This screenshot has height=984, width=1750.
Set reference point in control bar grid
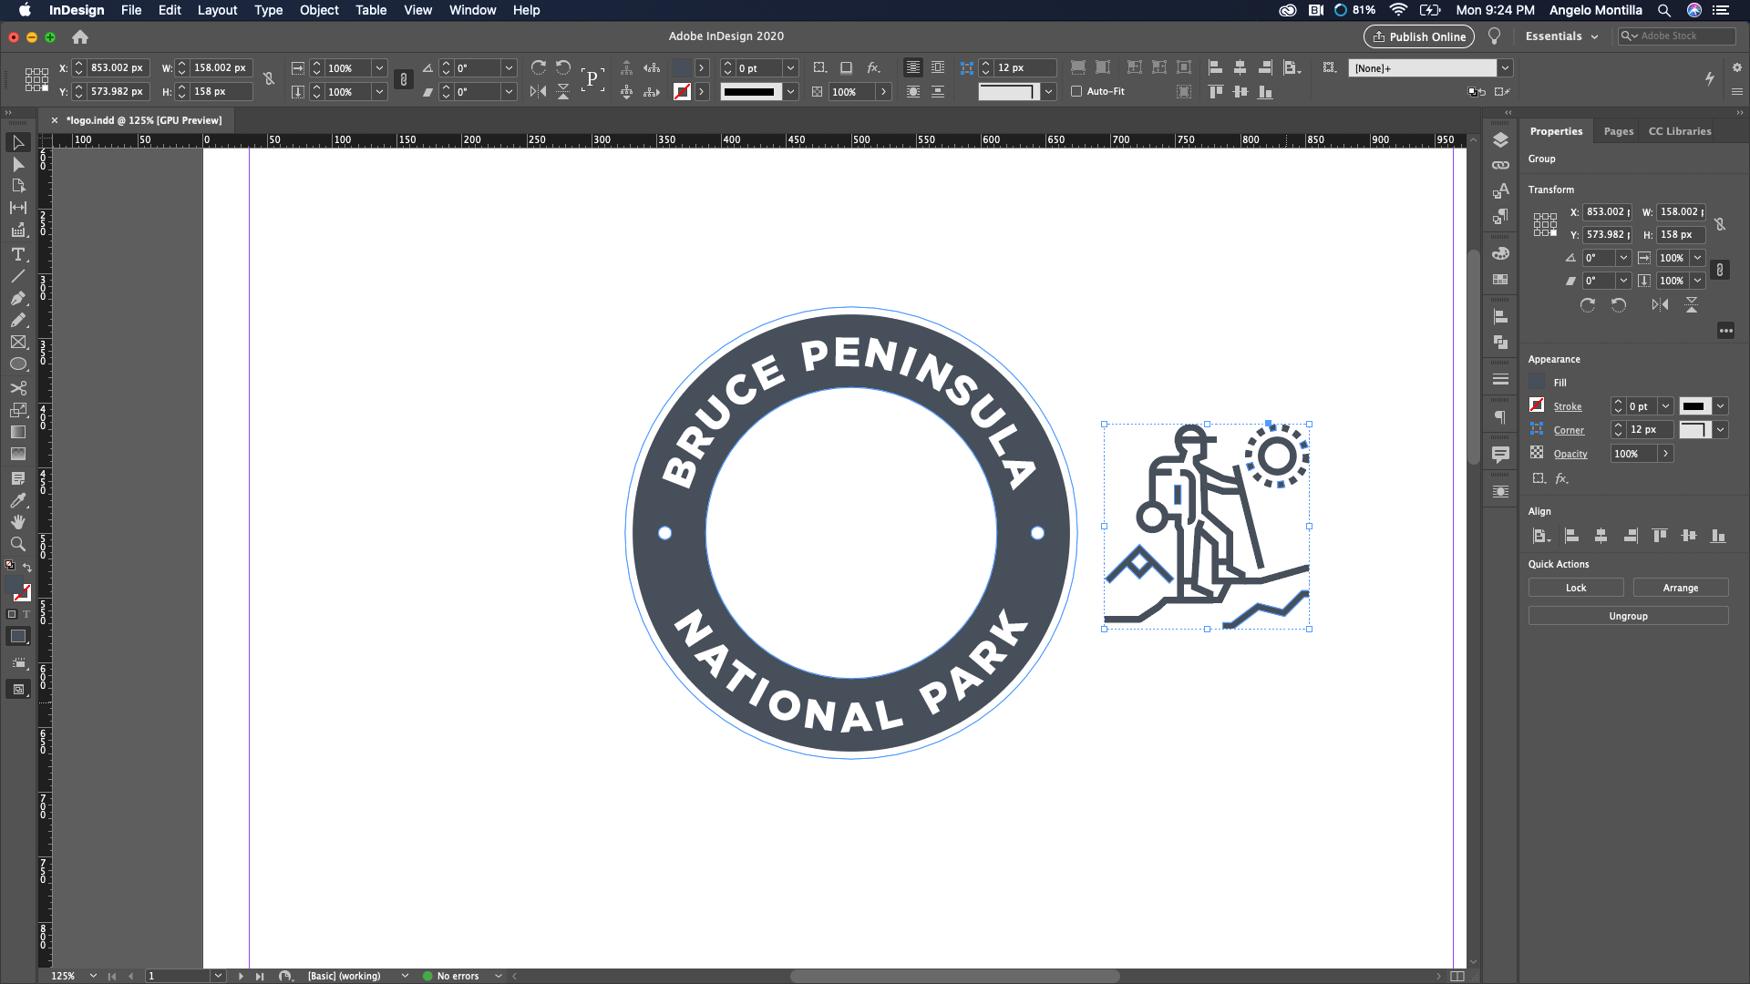click(x=36, y=79)
